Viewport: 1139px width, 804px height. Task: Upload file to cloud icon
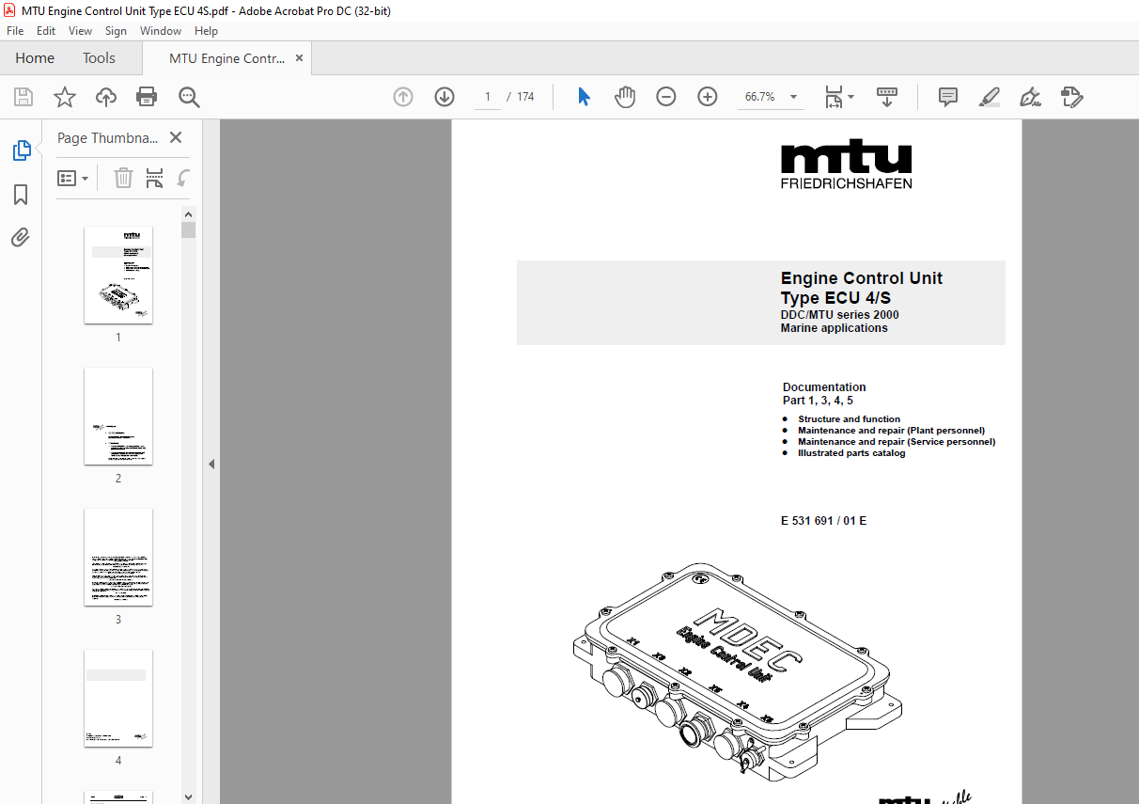click(x=106, y=97)
